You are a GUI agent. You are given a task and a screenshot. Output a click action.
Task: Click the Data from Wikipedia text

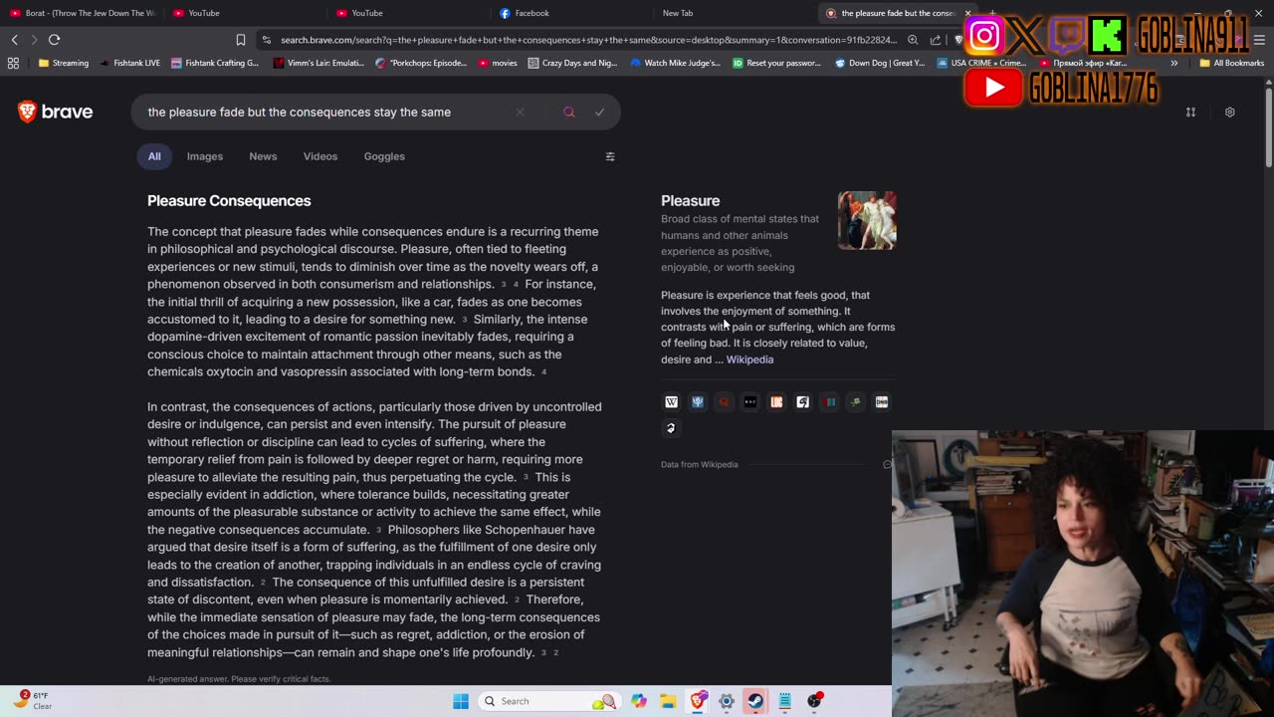tap(700, 465)
